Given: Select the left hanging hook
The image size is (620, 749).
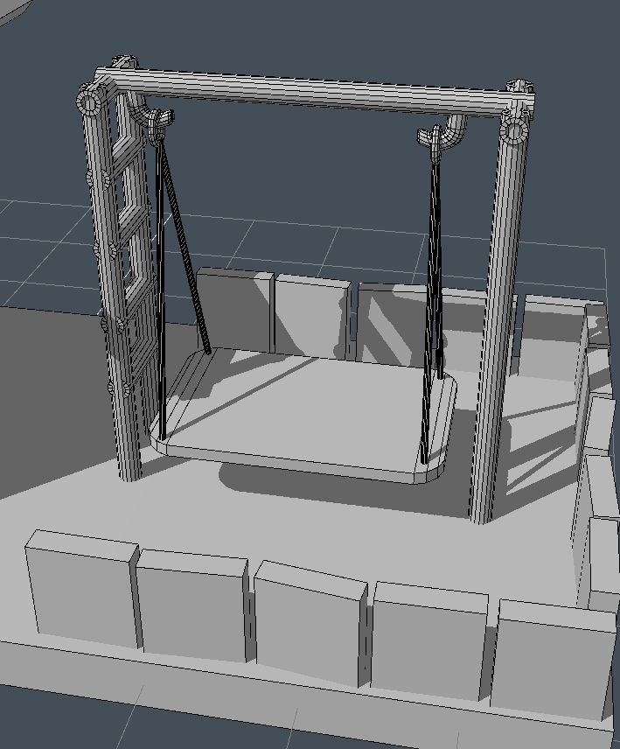Looking at the screenshot, I should (153, 119).
